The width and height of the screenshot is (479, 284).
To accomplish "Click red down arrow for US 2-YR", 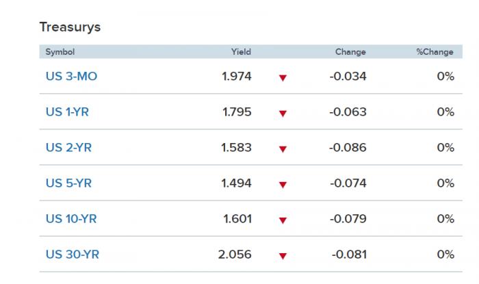I will (283, 149).
